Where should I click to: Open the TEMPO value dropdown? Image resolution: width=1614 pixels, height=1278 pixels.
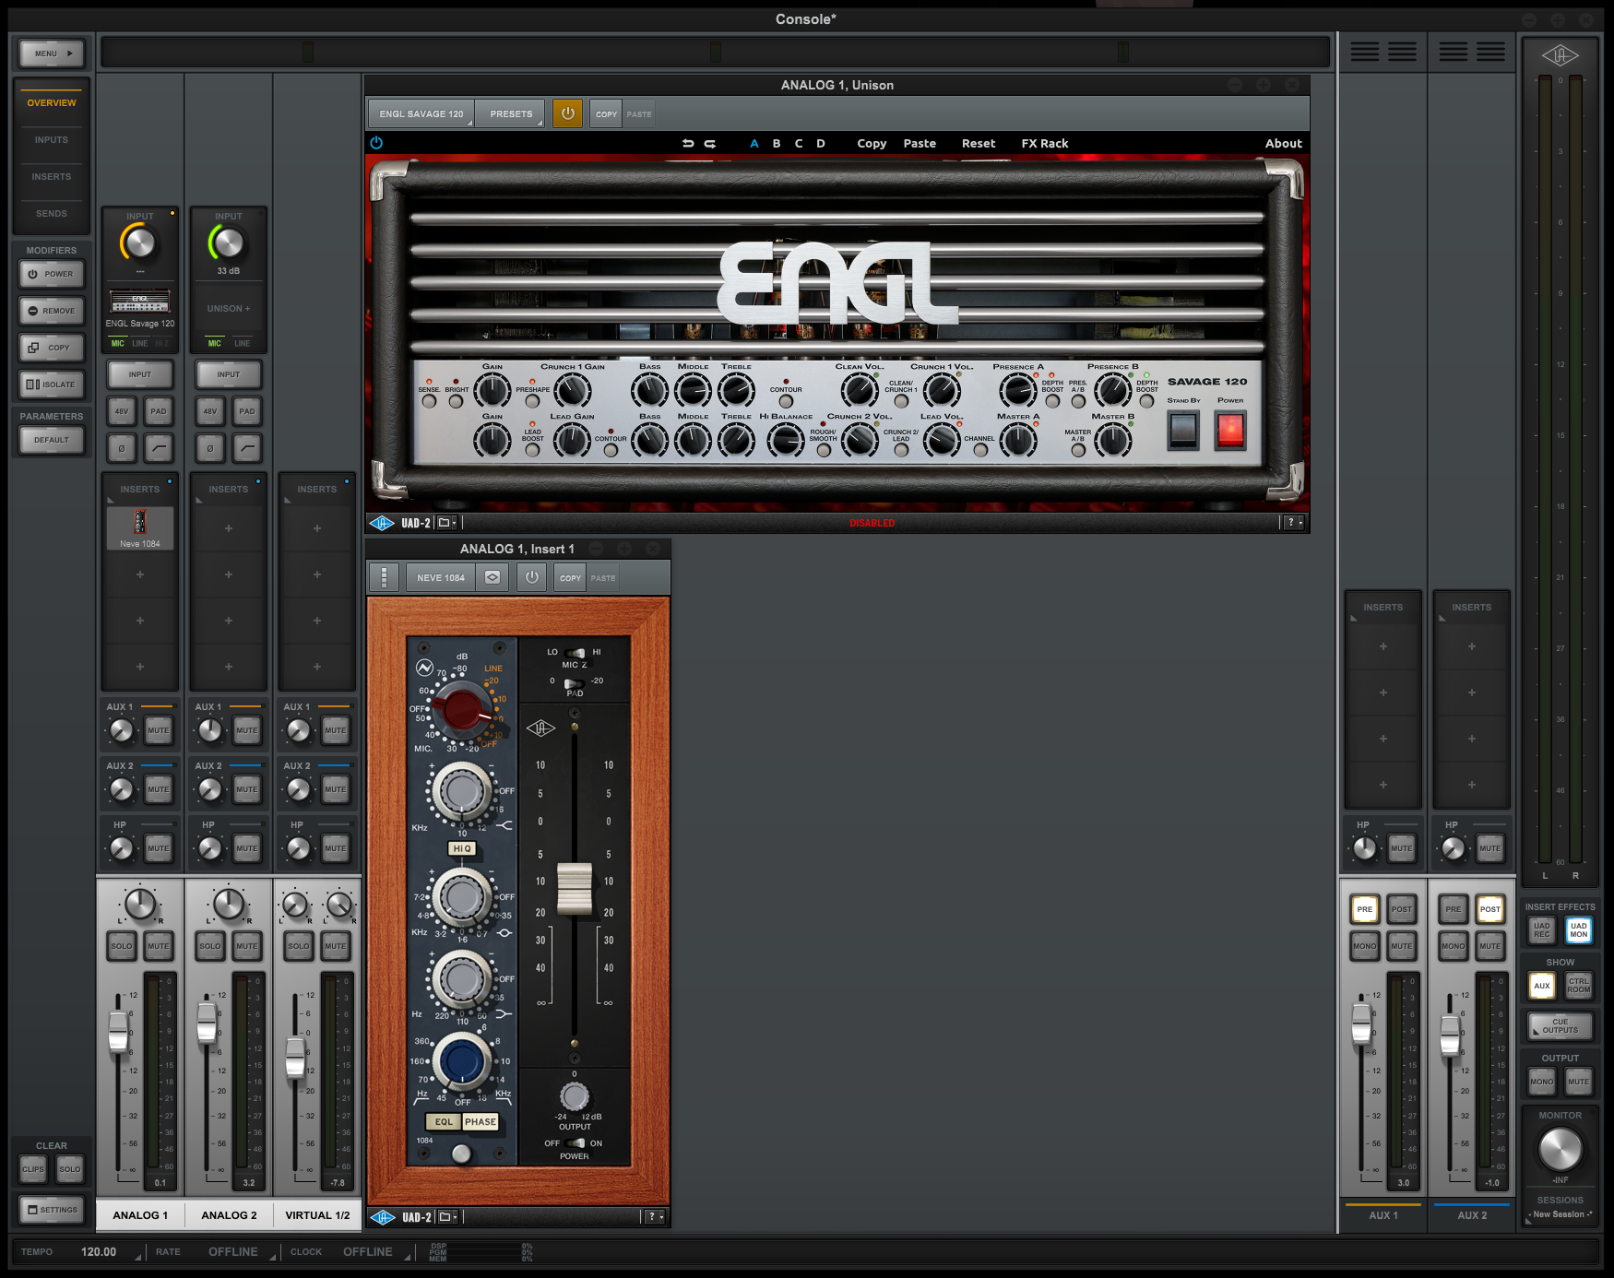tap(107, 1251)
